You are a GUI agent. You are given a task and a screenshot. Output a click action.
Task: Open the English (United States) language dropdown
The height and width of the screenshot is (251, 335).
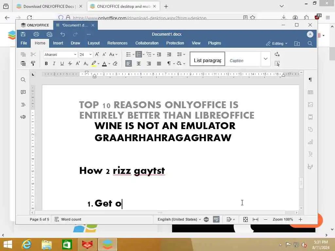point(179,219)
